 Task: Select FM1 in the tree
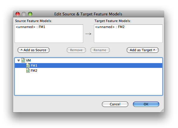point(89,65)
